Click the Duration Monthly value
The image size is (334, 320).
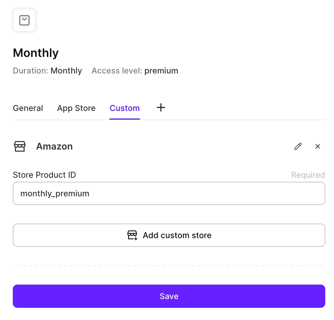(66, 71)
